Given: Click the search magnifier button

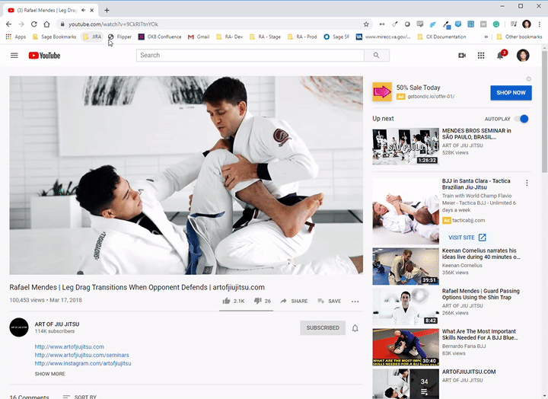Looking at the screenshot, I should [376, 56].
